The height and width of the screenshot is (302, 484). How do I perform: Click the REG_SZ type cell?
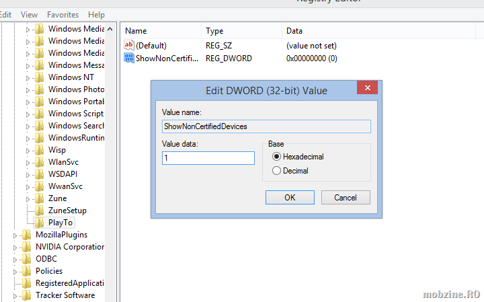(218, 46)
